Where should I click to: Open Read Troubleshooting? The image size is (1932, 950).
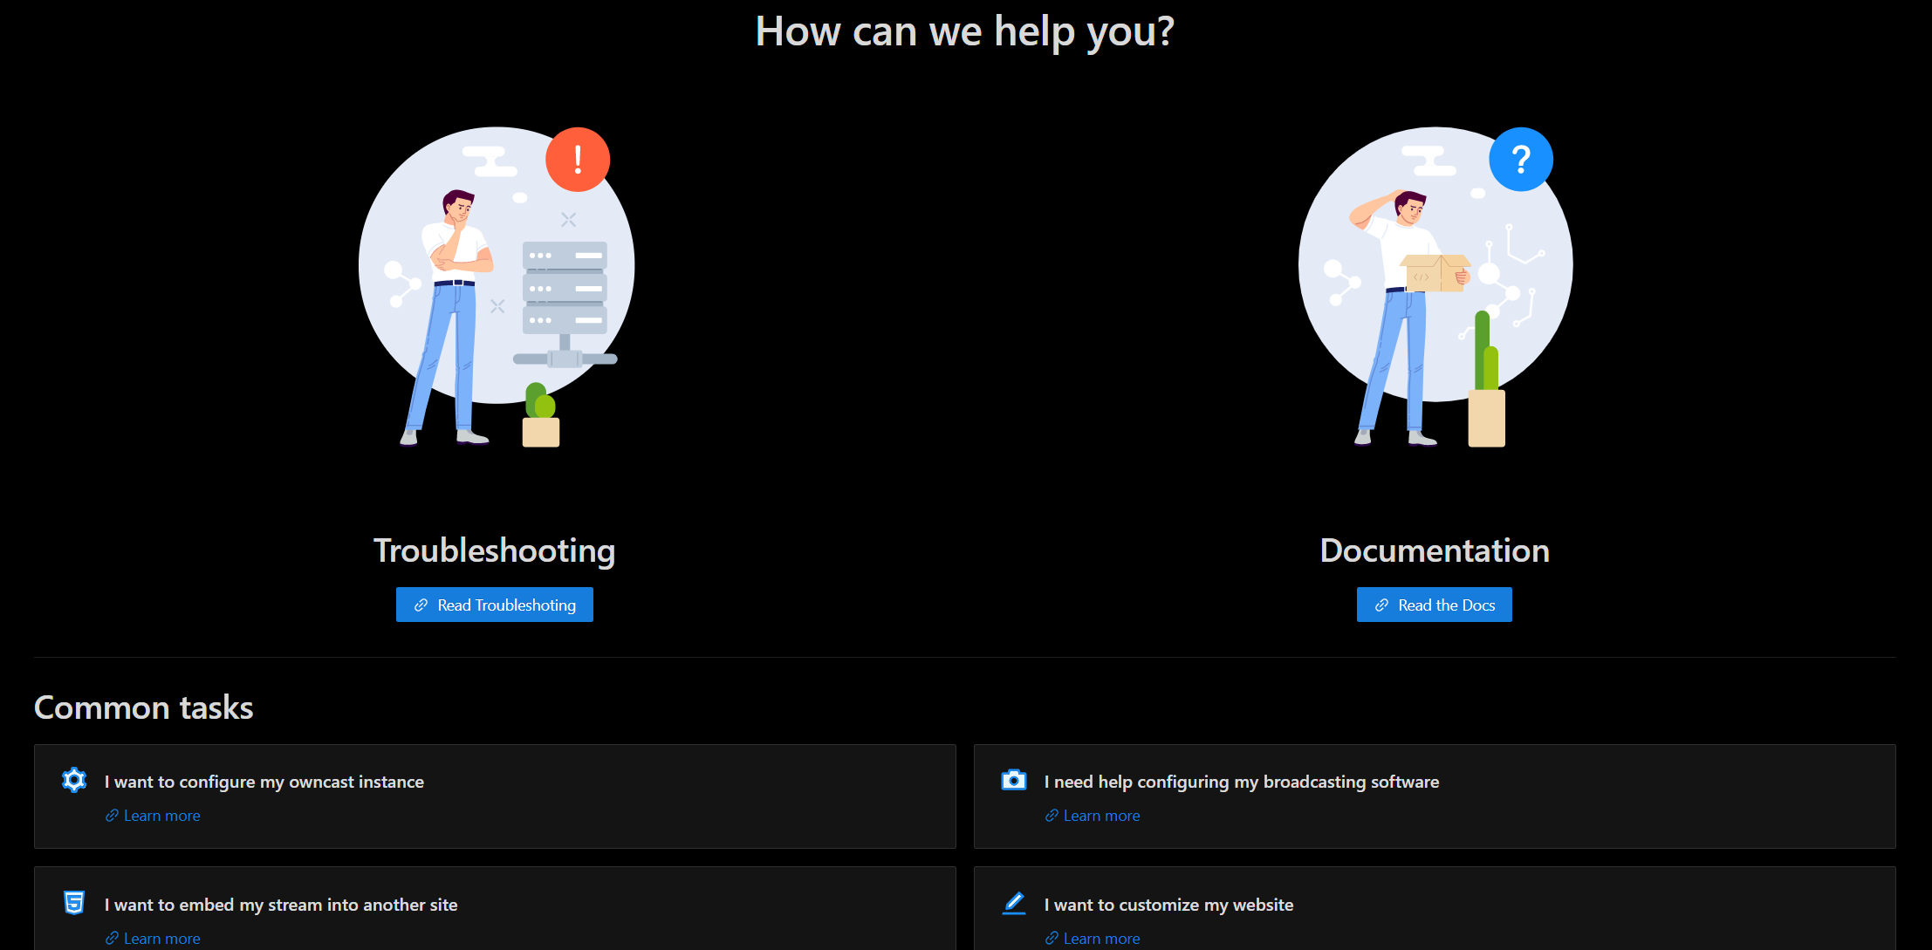494,605
